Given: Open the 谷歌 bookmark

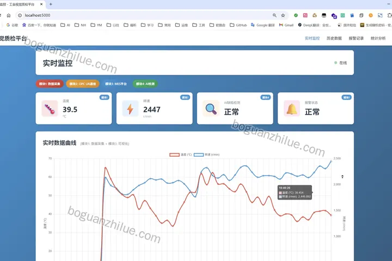Looking at the screenshot, I should click(x=12, y=25).
